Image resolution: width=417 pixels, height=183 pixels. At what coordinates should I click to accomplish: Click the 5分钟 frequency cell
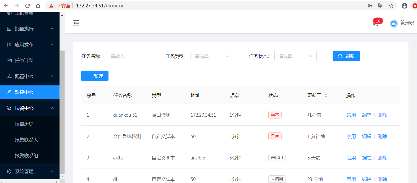coord(235,158)
